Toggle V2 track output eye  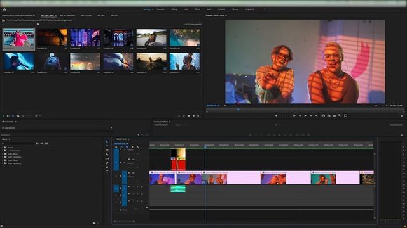tap(134, 159)
